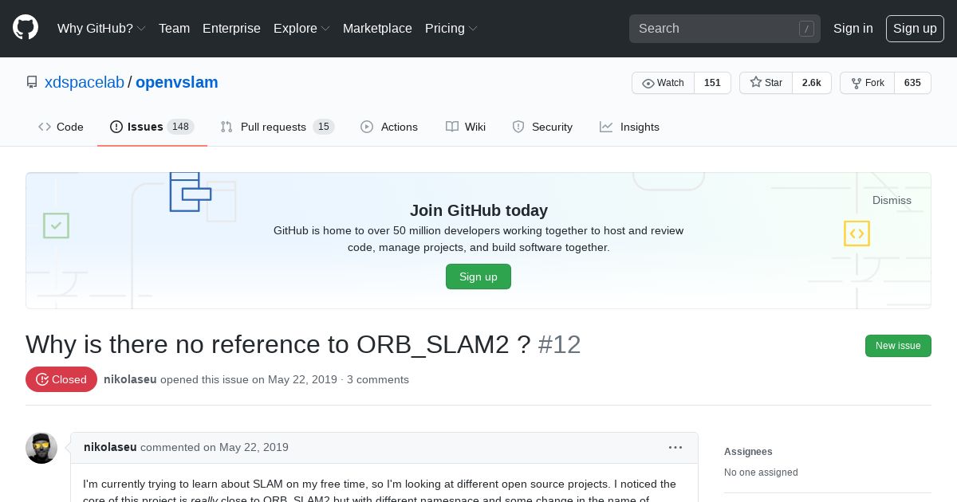957x502 pixels.
Task: Click the 3 comments text
Action: pos(378,379)
